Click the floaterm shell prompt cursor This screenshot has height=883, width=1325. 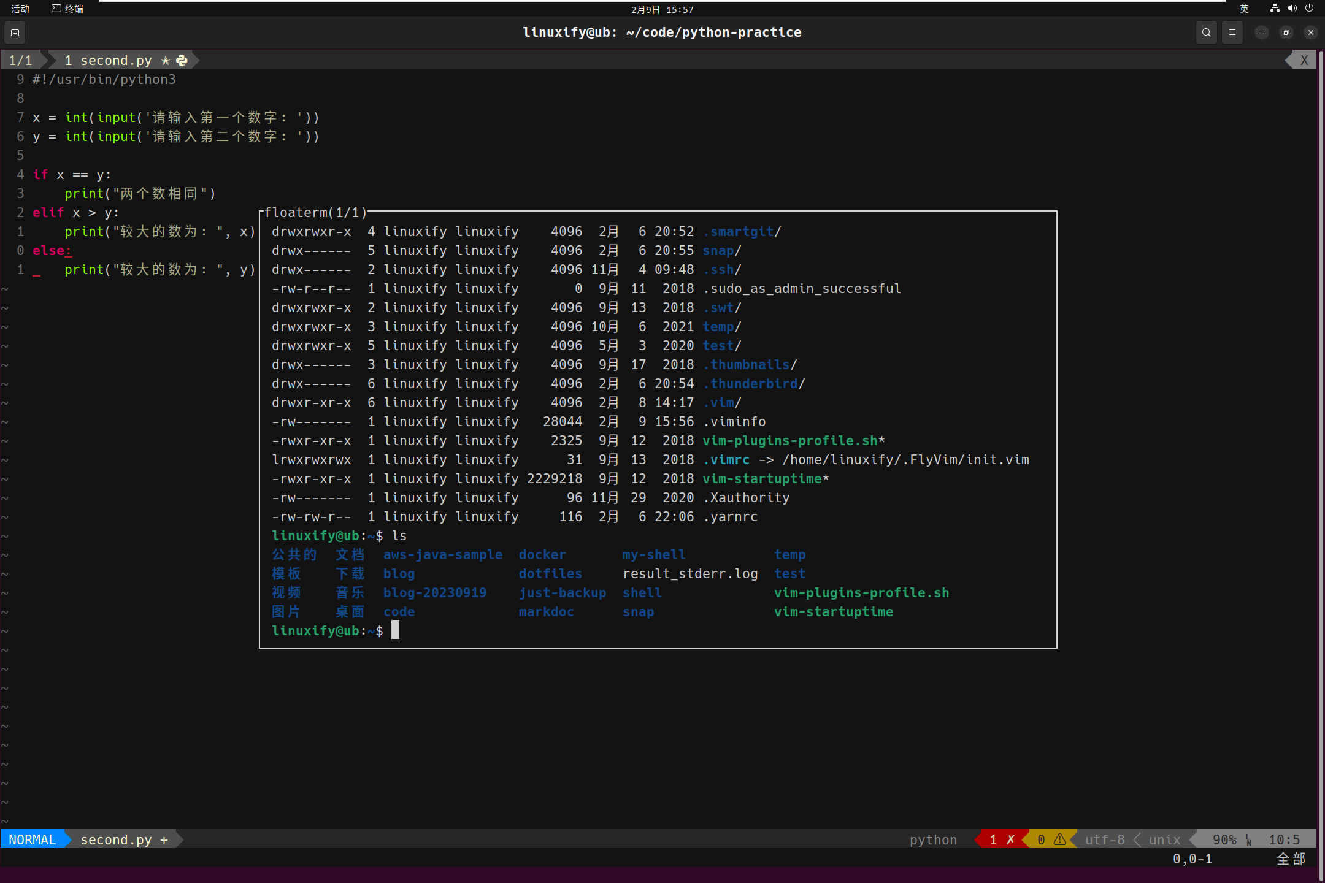point(395,630)
